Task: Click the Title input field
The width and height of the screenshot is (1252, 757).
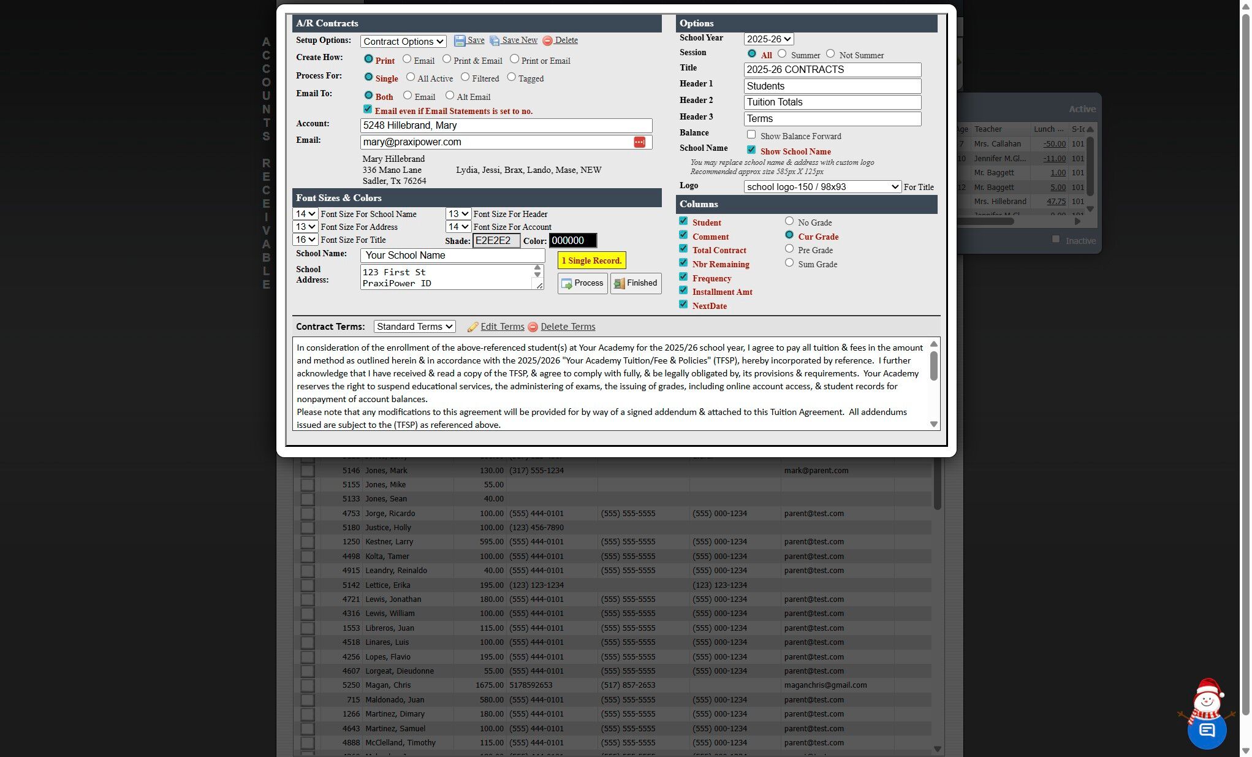Action: 832,70
